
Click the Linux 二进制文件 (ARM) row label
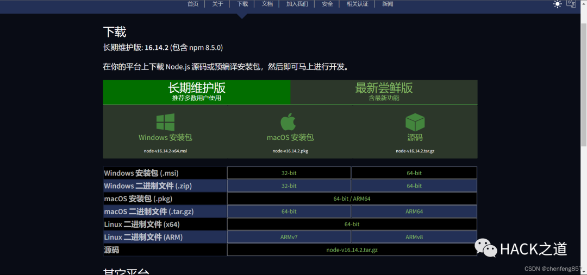(x=143, y=237)
